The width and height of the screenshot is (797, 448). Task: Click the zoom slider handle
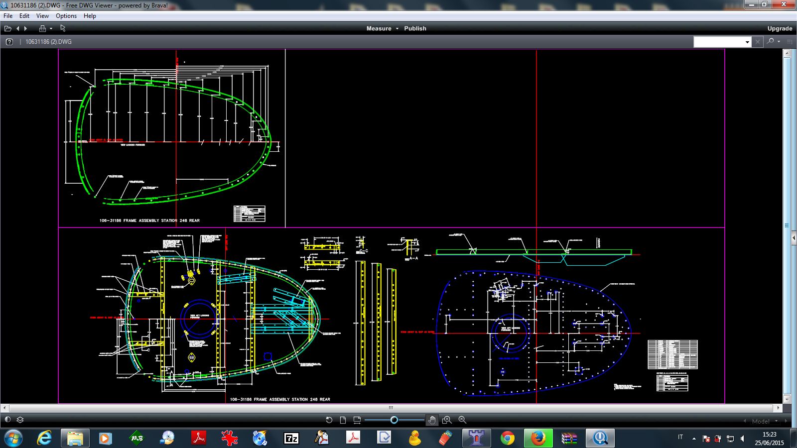[x=394, y=420]
